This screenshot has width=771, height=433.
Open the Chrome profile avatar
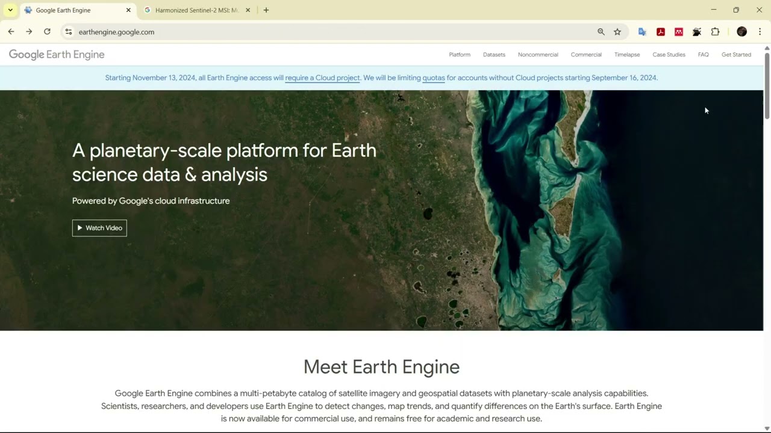(742, 32)
